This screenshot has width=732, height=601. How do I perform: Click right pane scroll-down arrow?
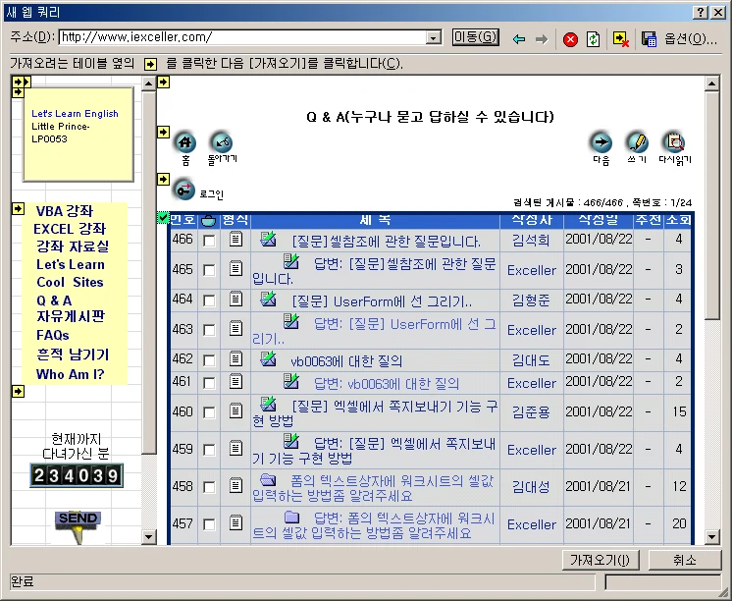(712, 537)
